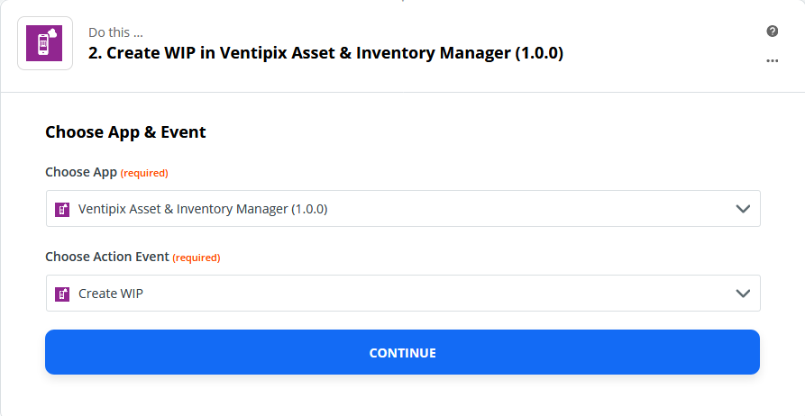This screenshot has height=416, width=805.
Task: Click the blue CONTINUE button
Action: tap(402, 352)
